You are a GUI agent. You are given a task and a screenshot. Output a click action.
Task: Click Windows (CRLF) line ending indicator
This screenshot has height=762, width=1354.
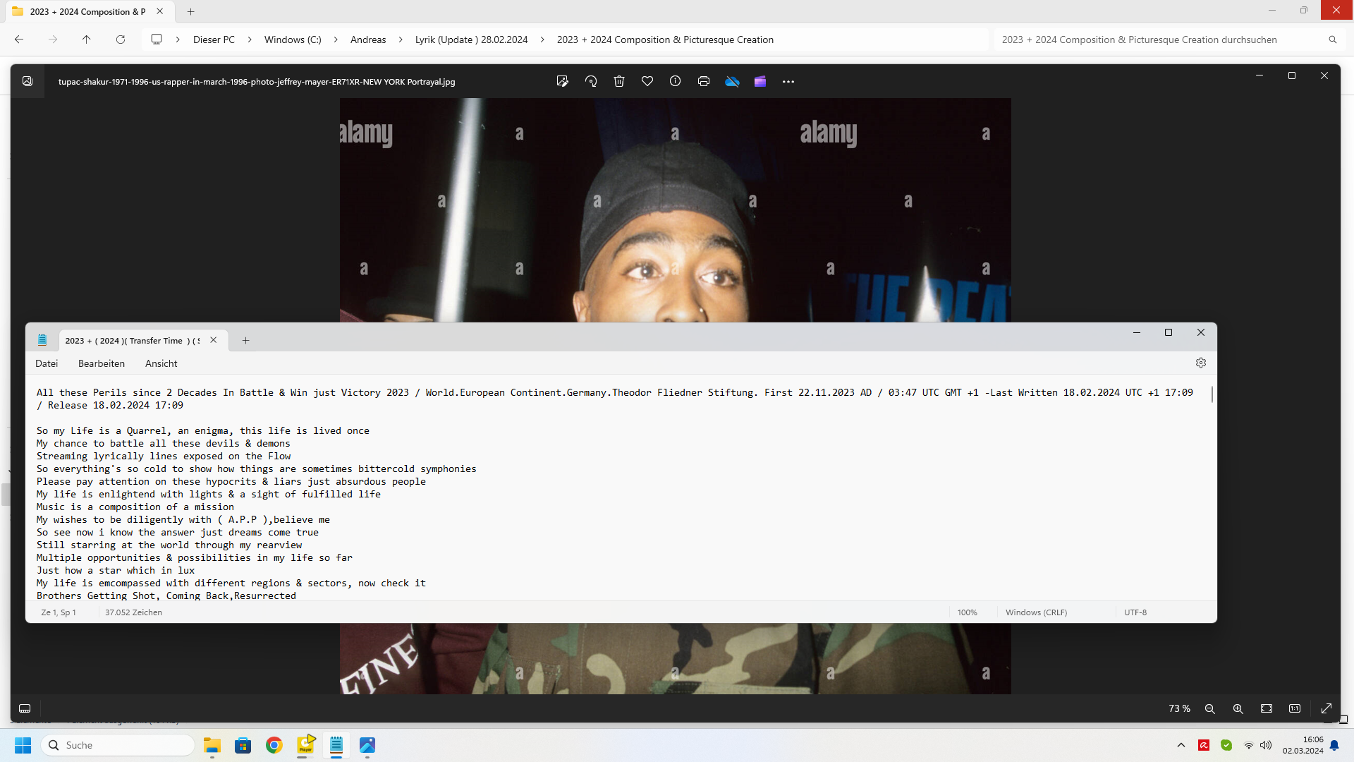tap(1036, 612)
